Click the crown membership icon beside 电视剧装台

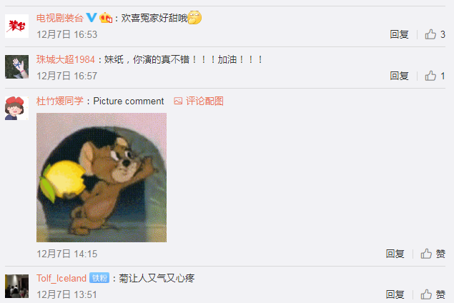pyautogui.click(x=106, y=18)
